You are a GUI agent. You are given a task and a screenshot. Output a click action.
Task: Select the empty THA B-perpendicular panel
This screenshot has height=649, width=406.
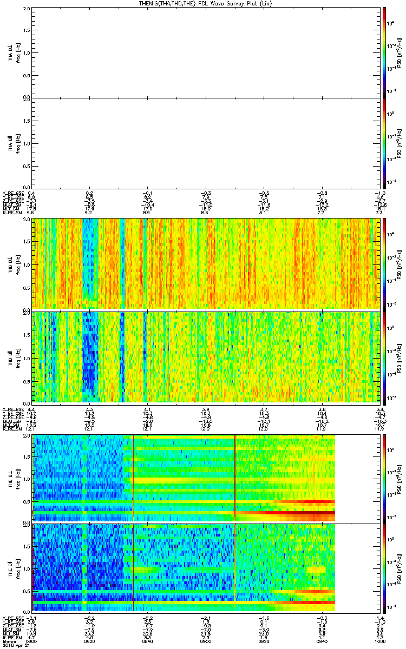point(206,52)
